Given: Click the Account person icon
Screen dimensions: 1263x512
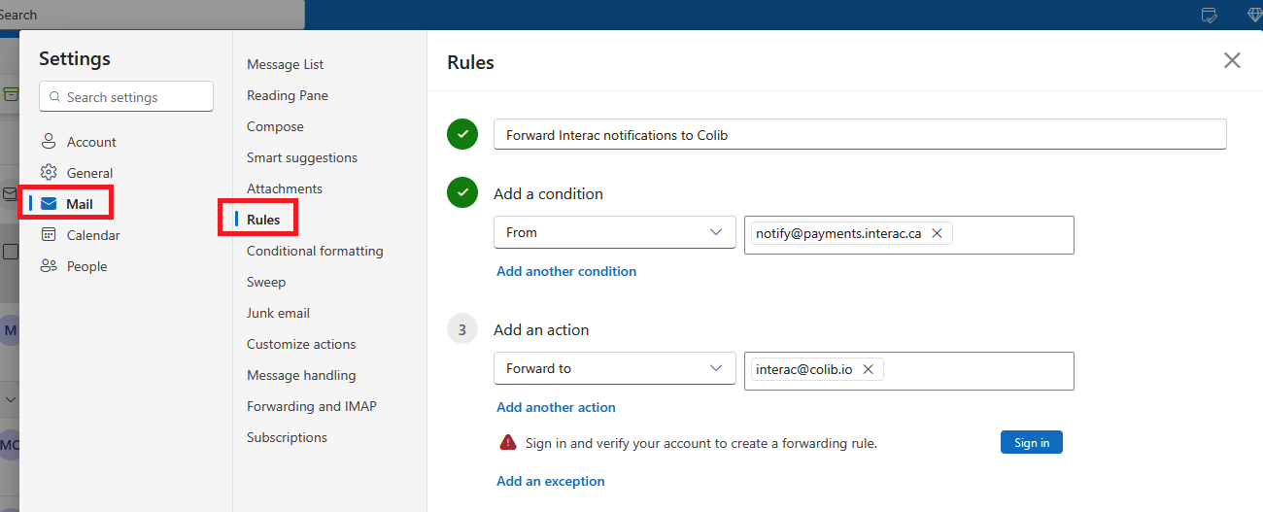Looking at the screenshot, I should tap(49, 142).
